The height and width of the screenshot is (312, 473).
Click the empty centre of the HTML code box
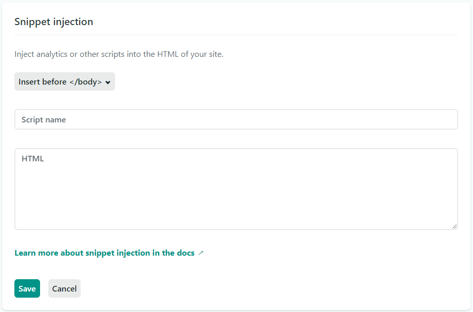[236, 195]
